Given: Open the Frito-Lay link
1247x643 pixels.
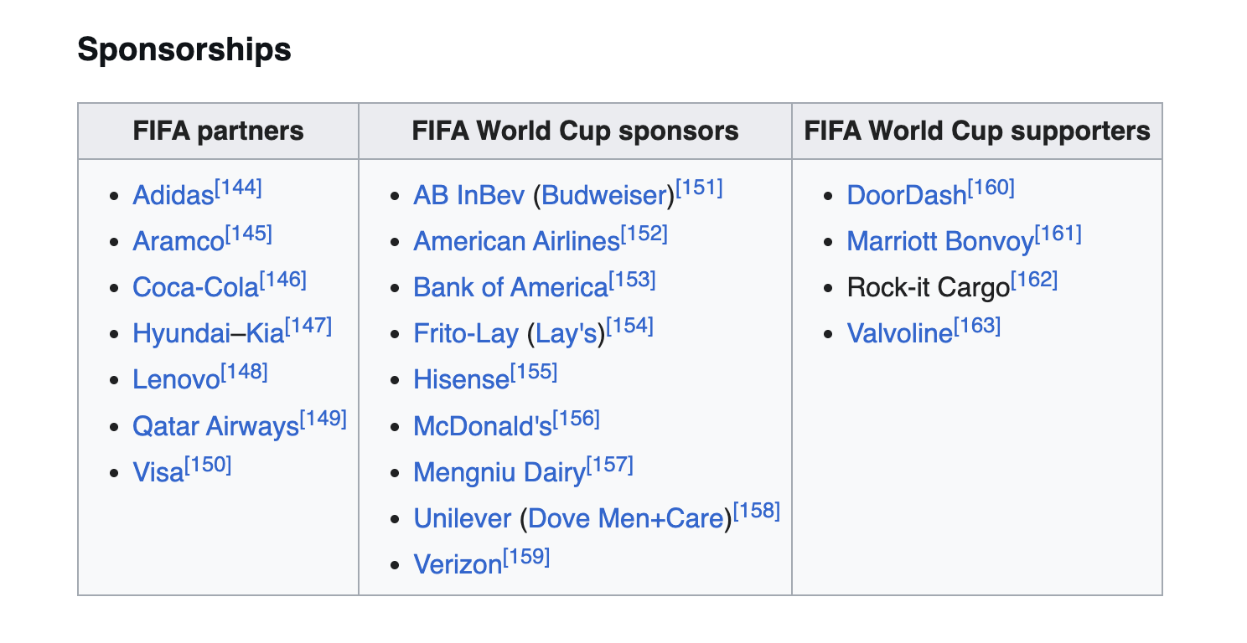Looking at the screenshot, I should [x=466, y=334].
